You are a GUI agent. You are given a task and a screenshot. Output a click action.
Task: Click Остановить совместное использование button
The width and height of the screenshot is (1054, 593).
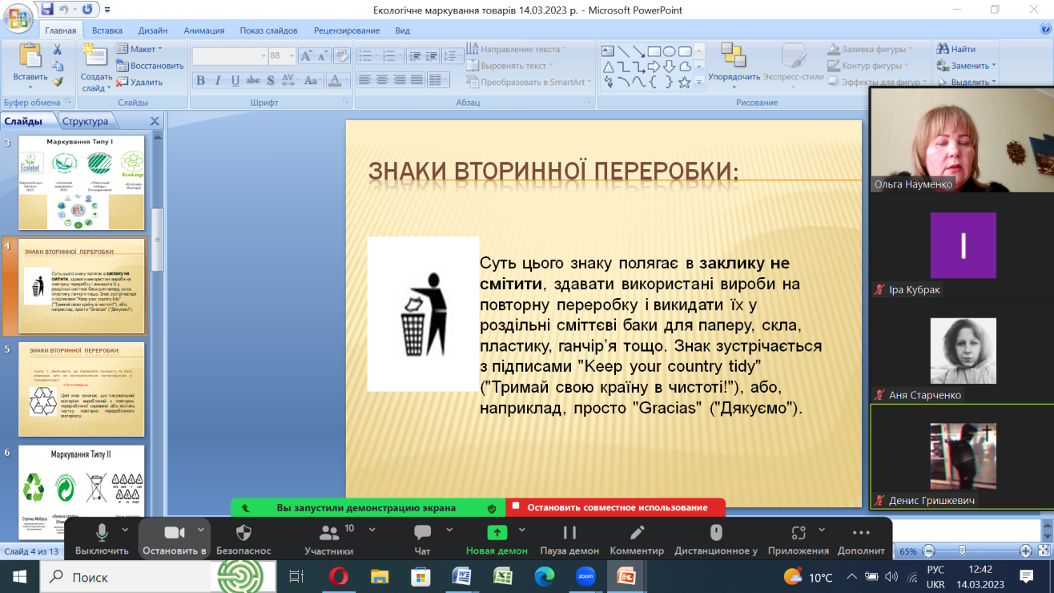pyautogui.click(x=616, y=507)
